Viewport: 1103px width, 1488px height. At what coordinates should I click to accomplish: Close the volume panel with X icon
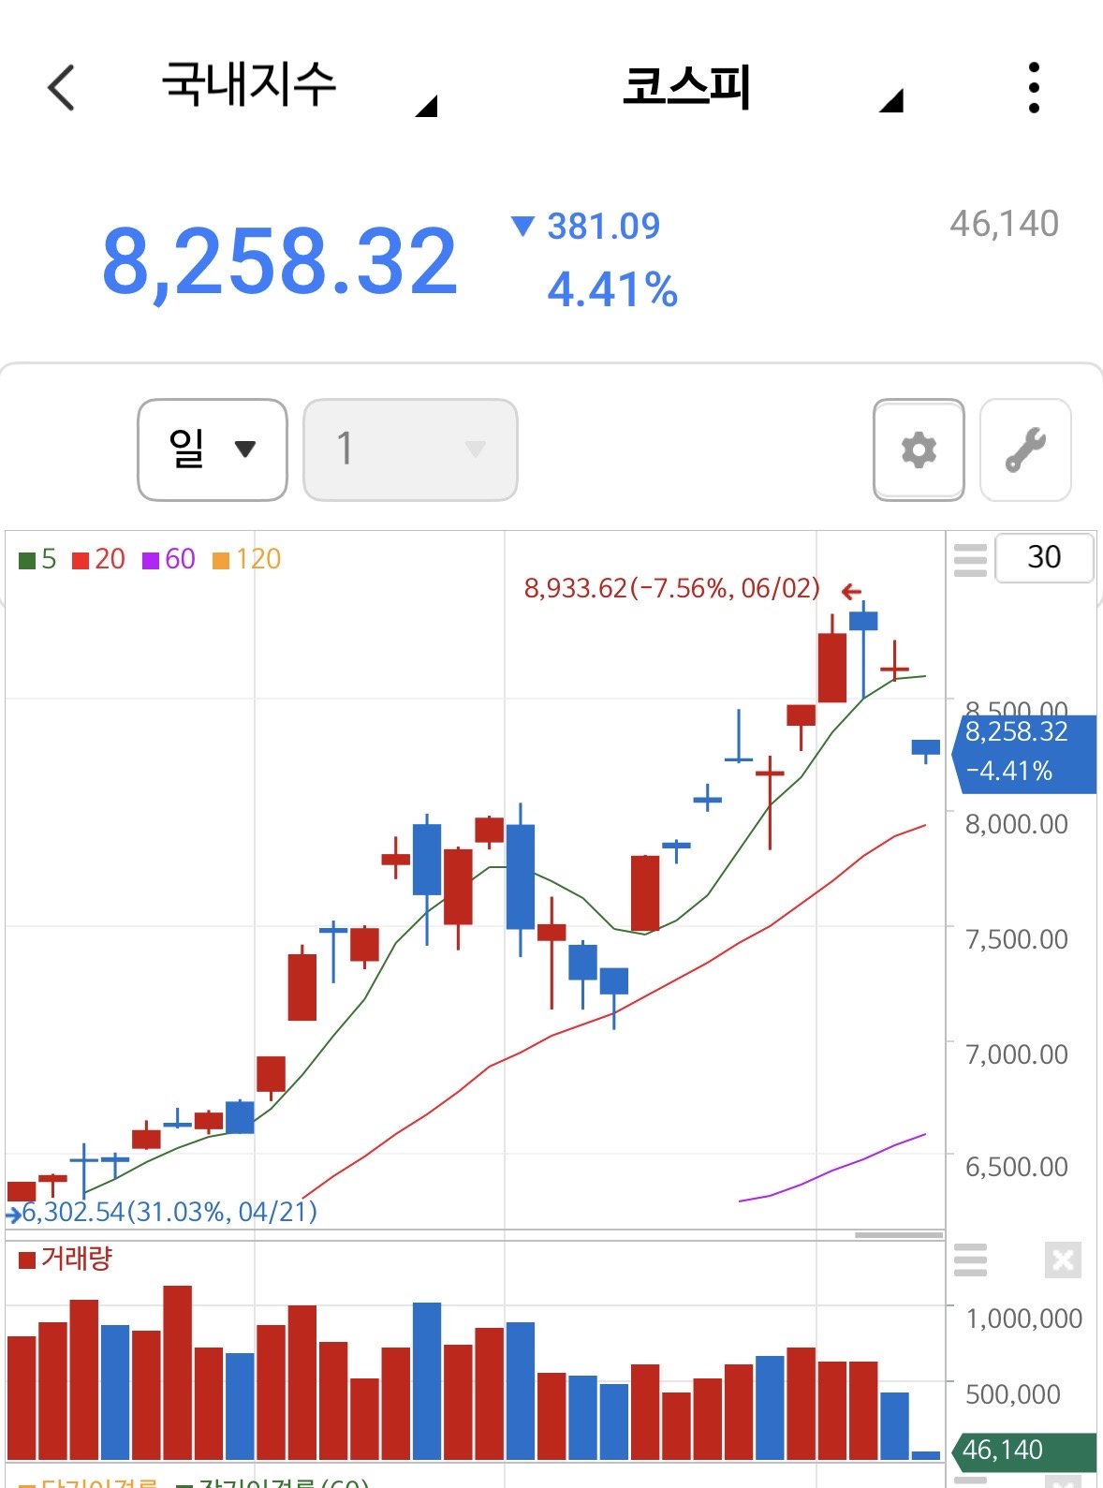(1063, 1260)
